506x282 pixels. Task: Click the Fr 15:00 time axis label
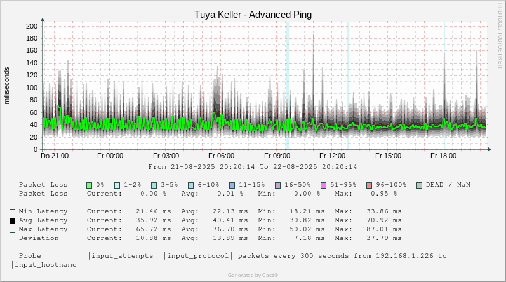coord(388,156)
